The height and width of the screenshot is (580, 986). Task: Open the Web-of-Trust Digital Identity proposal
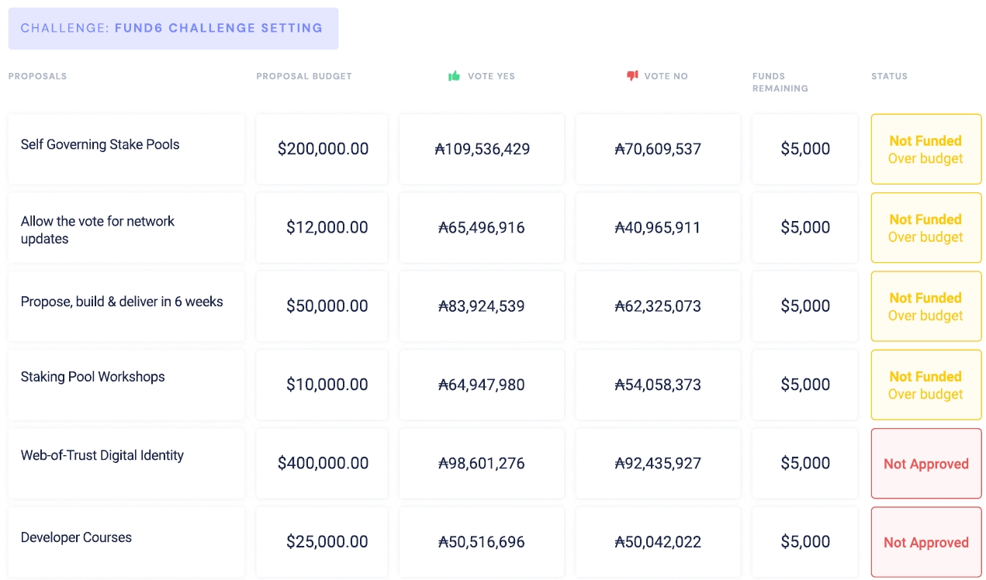pyautogui.click(x=102, y=455)
